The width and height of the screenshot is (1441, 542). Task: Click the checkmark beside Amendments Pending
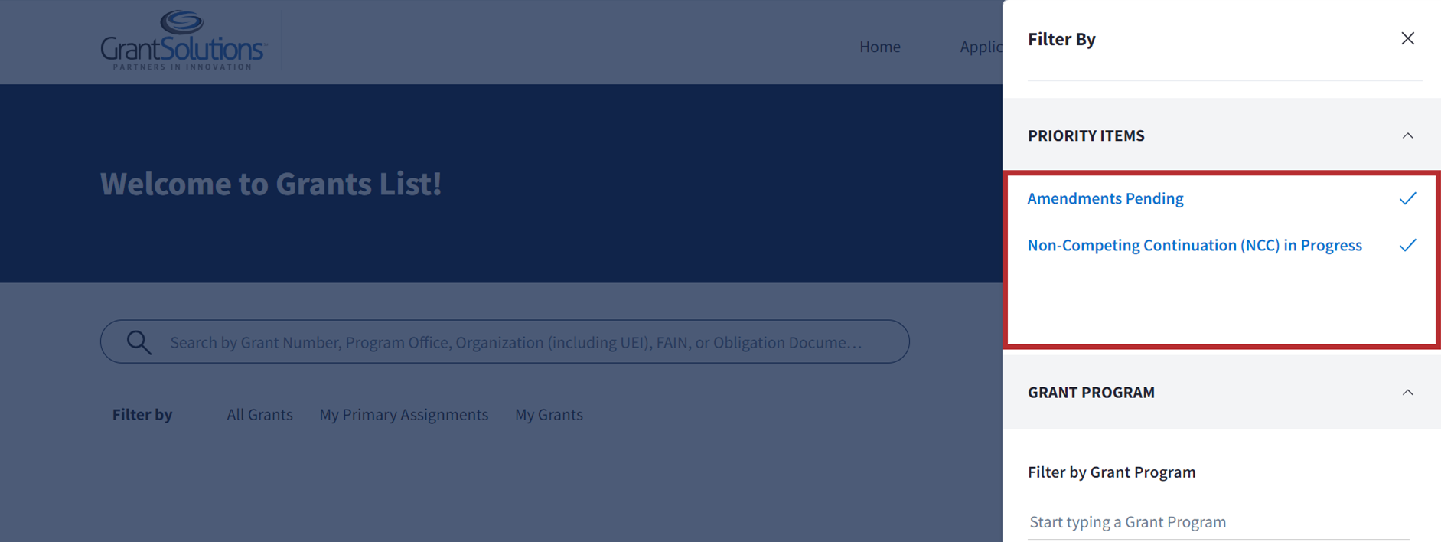tap(1407, 199)
